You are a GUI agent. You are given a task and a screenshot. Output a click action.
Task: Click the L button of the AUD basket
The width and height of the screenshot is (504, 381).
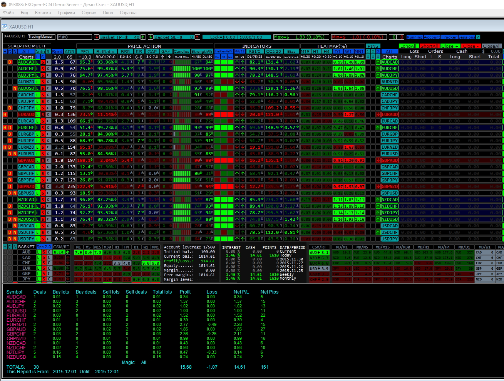tap(39, 252)
